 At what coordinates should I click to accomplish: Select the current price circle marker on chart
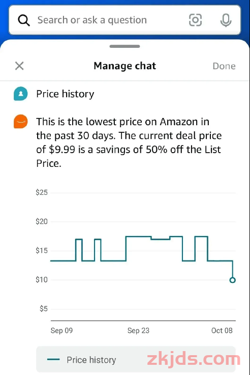click(233, 280)
